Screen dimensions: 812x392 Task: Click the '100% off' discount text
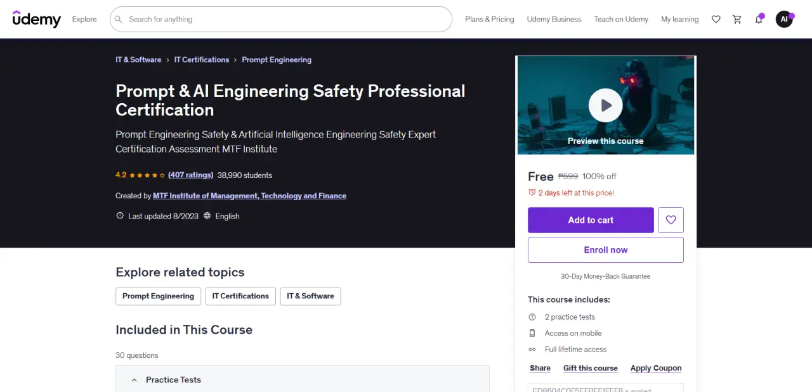click(599, 177)
